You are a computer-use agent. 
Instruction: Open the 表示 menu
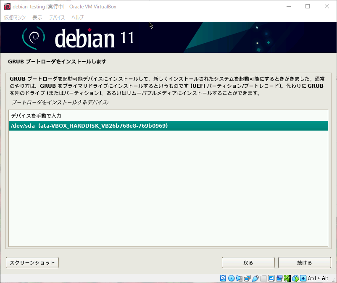[x=37, y=17]
